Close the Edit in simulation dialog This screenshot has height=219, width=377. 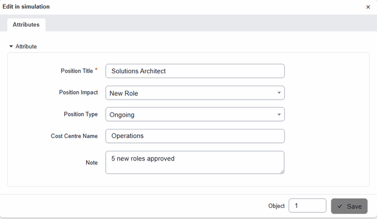[x=368, y=7]
